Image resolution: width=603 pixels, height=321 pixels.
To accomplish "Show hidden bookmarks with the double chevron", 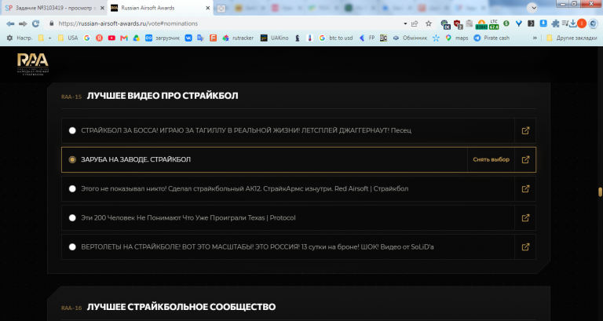I will (535, 38).
